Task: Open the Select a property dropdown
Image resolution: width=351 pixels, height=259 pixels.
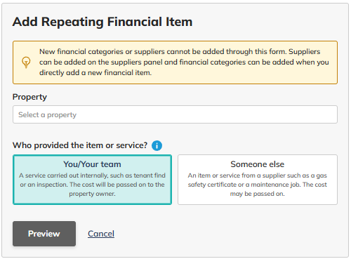Action: (x=175, y=114)
